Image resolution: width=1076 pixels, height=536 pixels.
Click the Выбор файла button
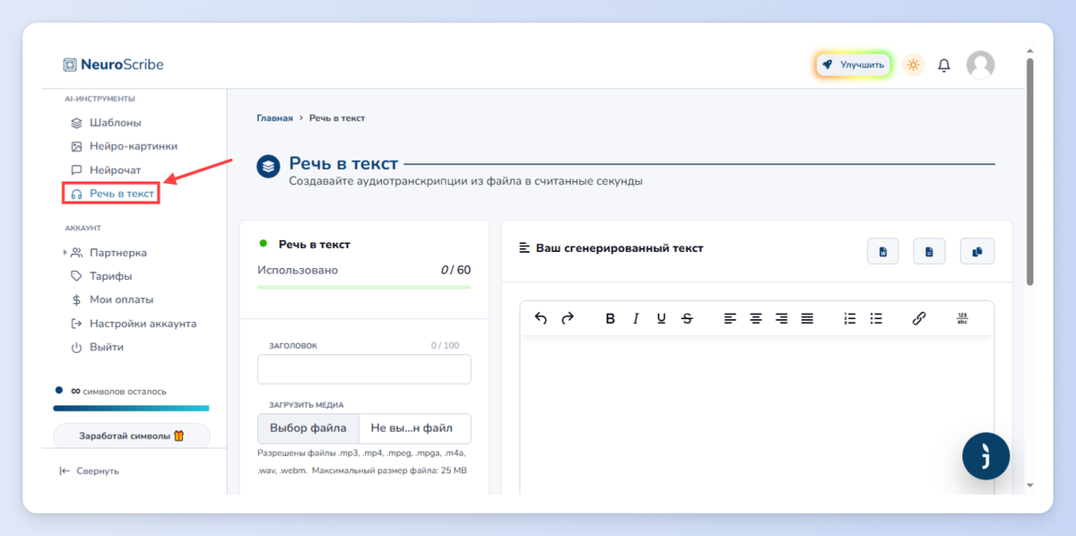(x=308, y=428)
